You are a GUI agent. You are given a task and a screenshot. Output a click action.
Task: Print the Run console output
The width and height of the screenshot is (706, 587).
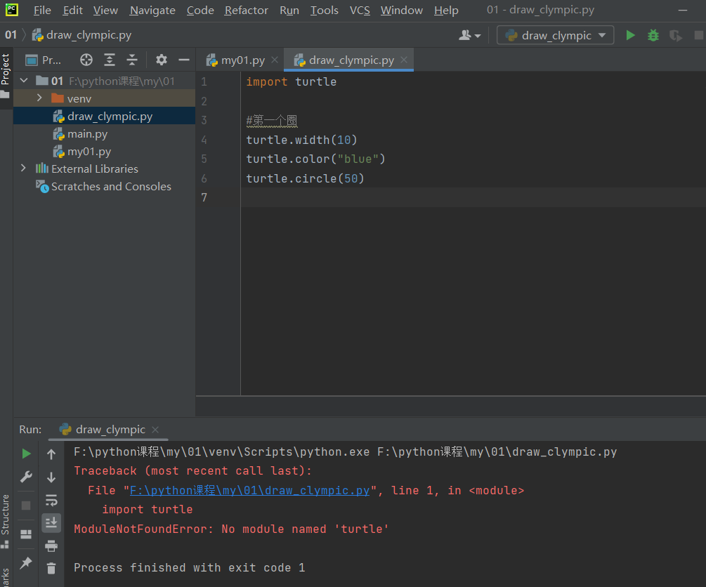51,546
